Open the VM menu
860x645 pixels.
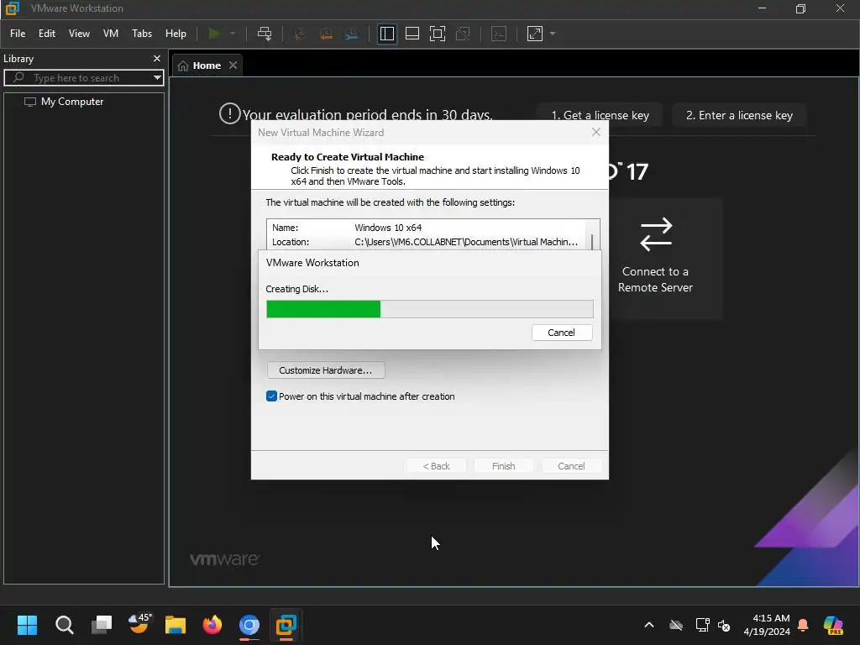[x=111, y=34]
